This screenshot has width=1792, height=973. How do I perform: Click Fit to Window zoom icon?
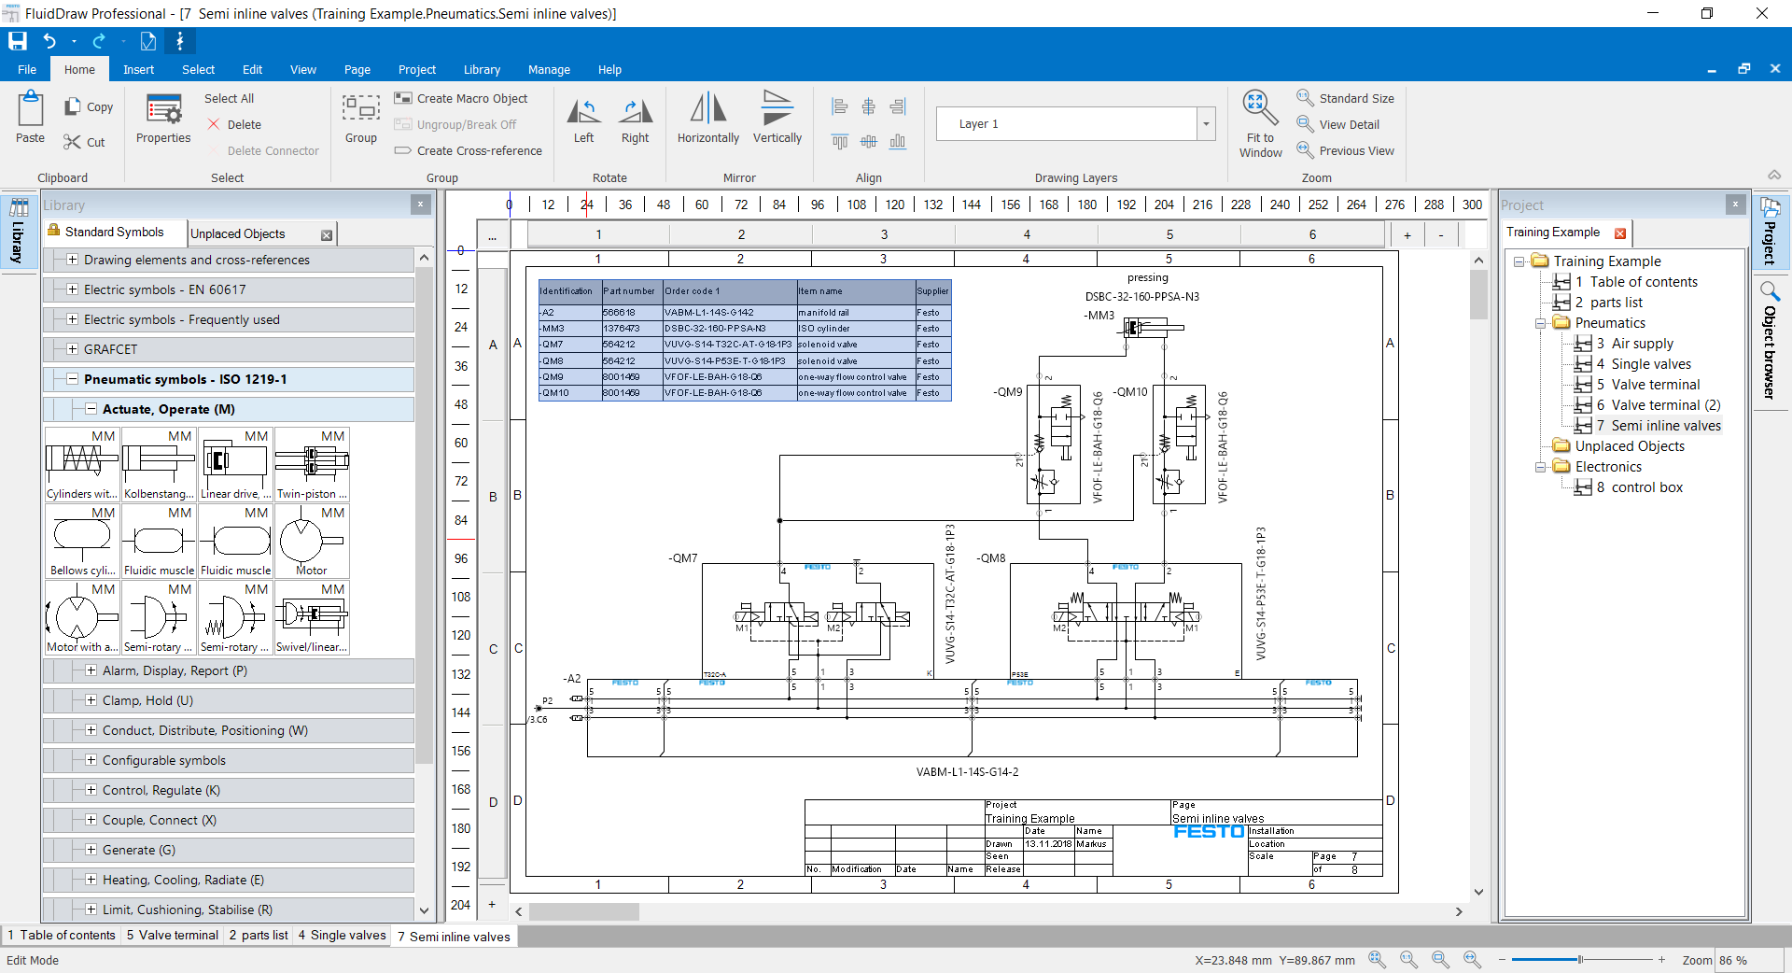click(1260, 108)
